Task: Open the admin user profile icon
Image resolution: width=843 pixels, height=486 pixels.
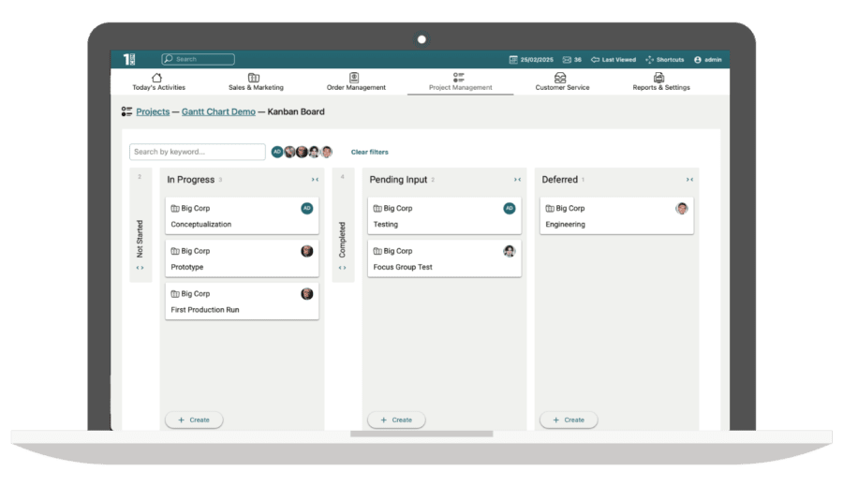Action: point(697,60)
